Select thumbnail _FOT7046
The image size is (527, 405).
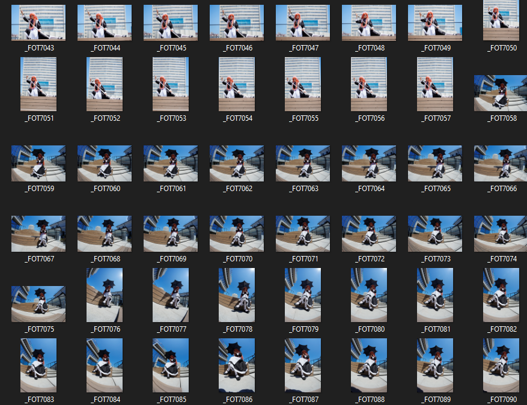tap(237, 23)
